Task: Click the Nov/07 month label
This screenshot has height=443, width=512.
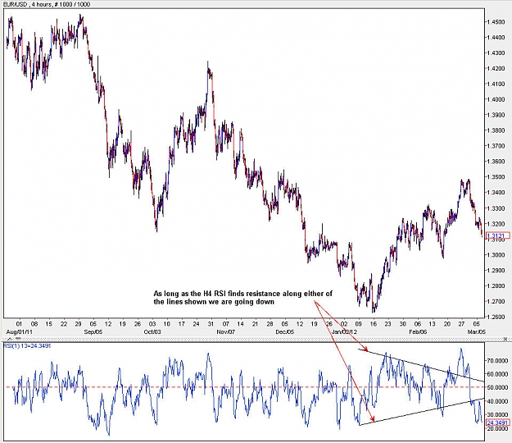Action: coord(225,332)
